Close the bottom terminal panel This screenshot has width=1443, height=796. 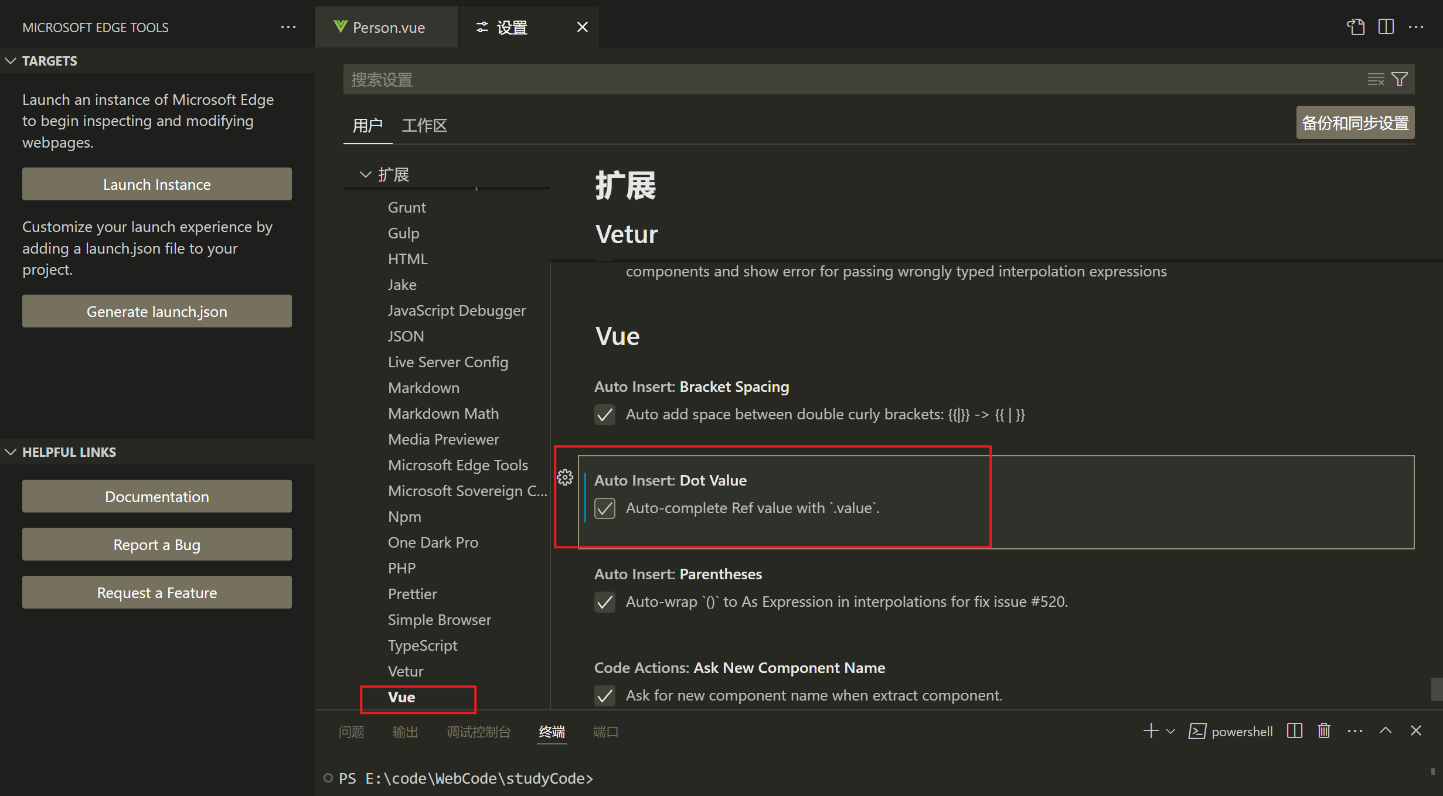[1416, 730]
